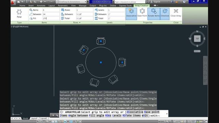Click the Fill angle command line option

(x=96, y=115)
